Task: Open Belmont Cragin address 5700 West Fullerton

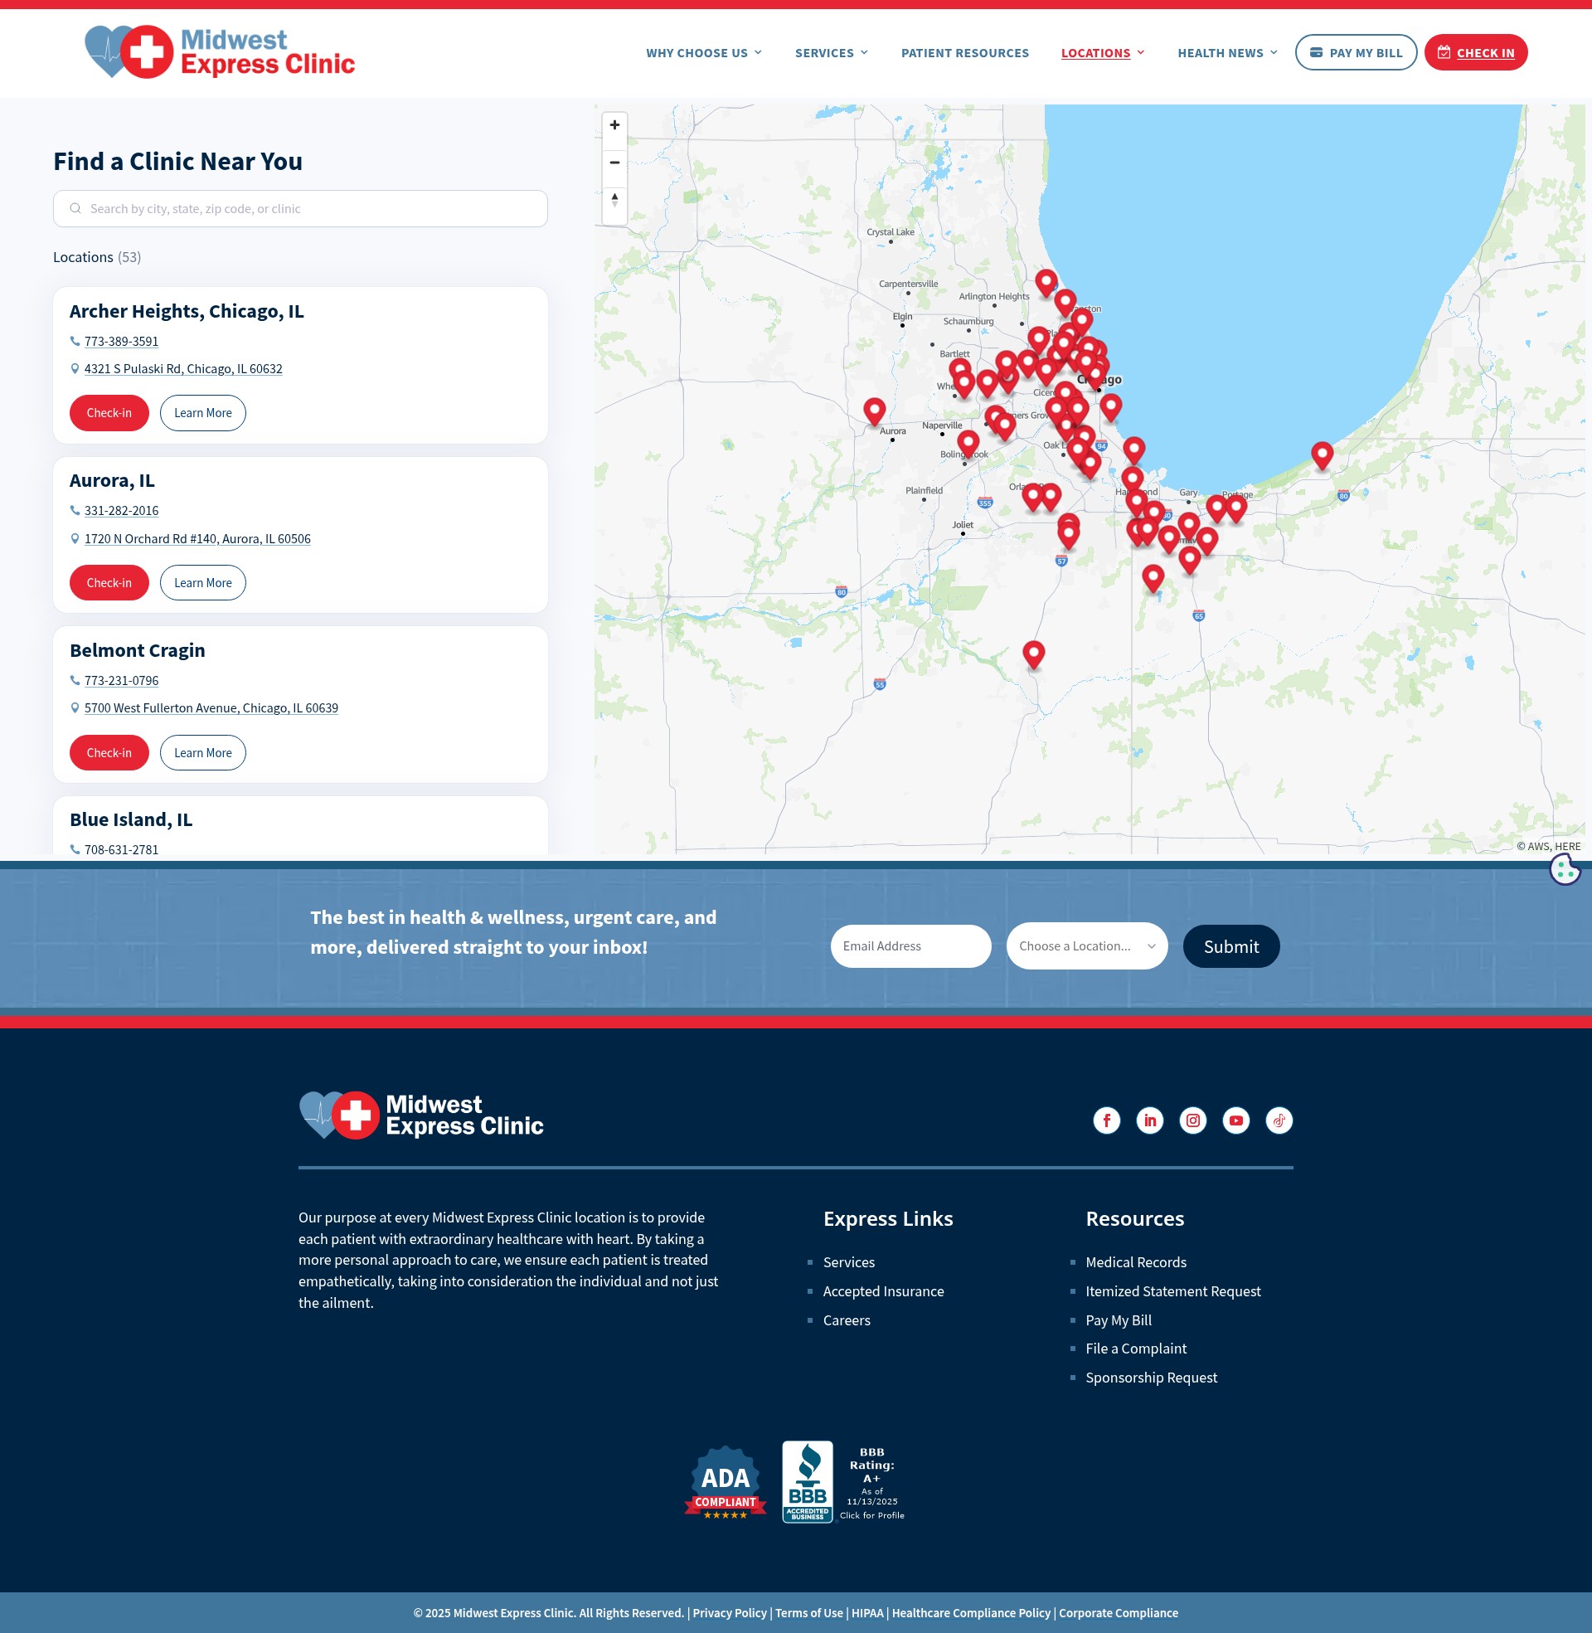Action: 211,708
